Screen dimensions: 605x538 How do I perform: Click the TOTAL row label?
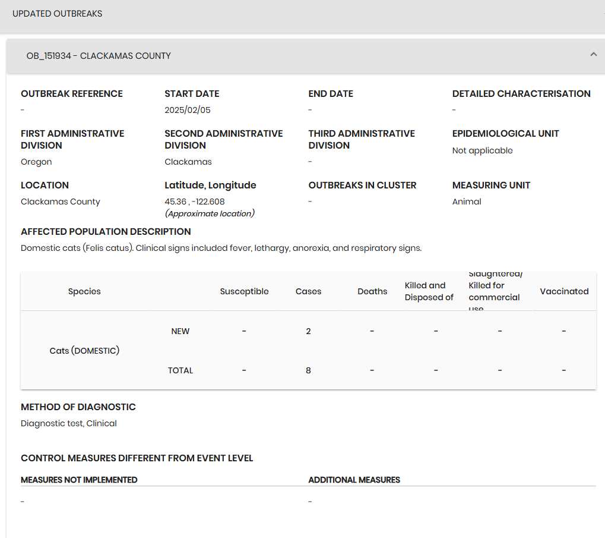click(x=180, y=370)
